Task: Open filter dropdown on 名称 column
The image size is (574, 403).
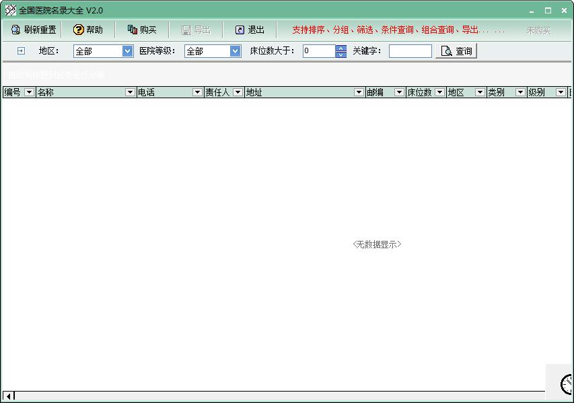Action: point(130,92)
